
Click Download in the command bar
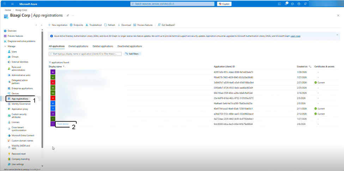pos(124,25)
